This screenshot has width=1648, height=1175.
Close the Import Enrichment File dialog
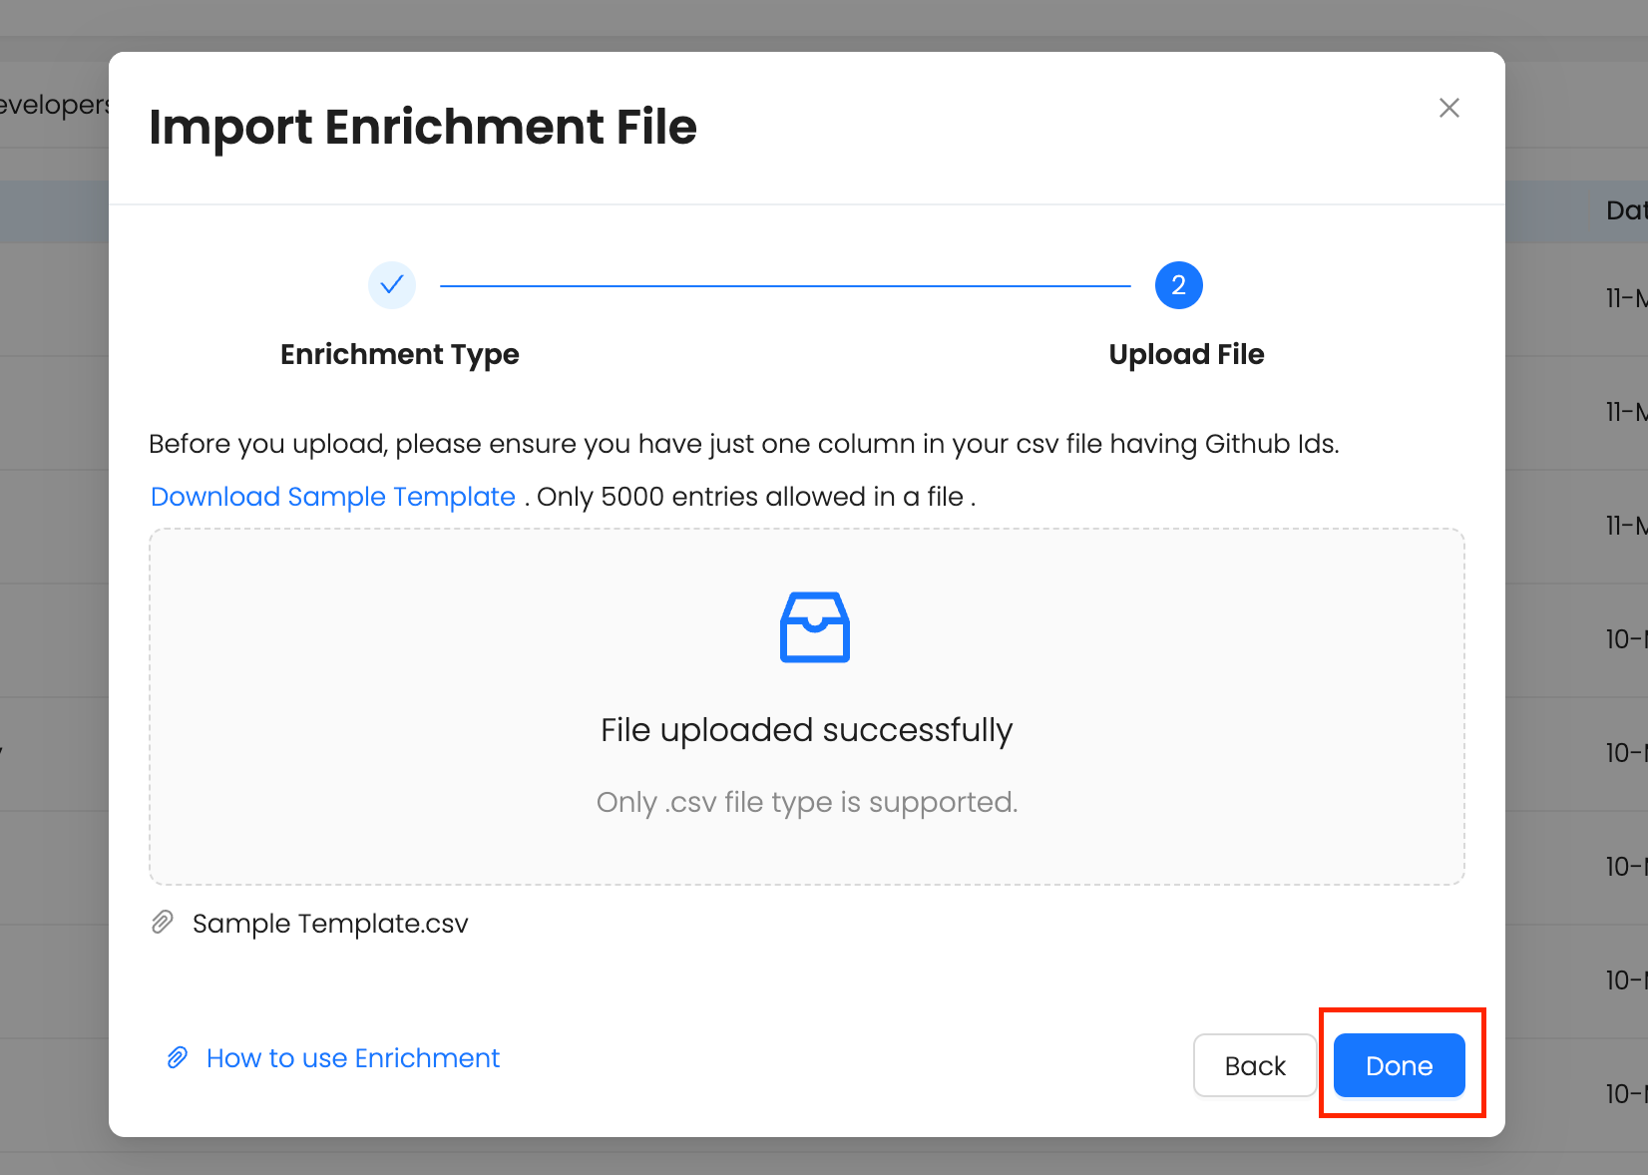tap(1448, 108)
